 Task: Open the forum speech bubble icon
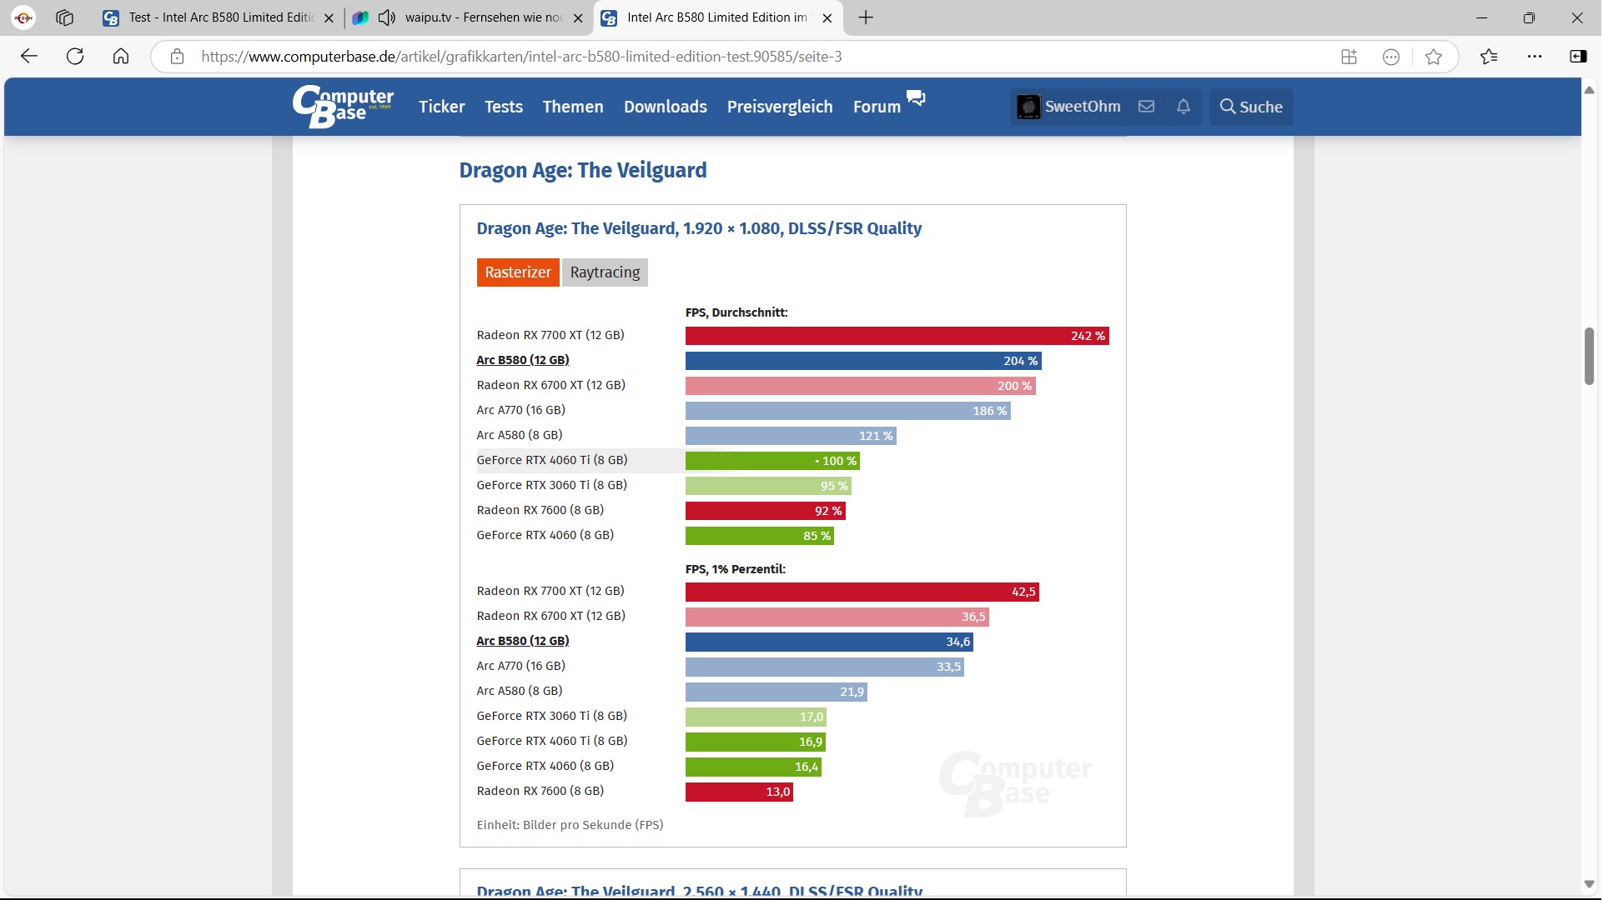[x=916, y=98]
